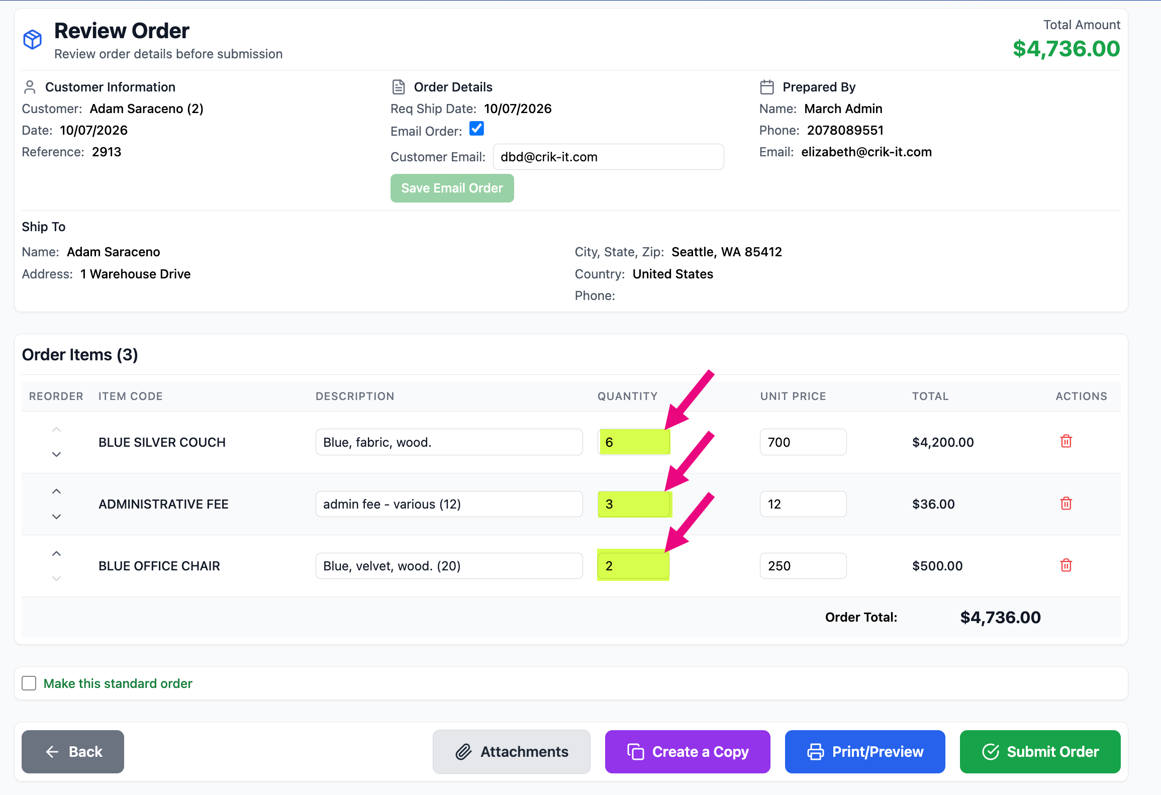Edit unit price 700 field
Image resolution: width=1161 pixels, height=795 pixels.
[803, 442]
